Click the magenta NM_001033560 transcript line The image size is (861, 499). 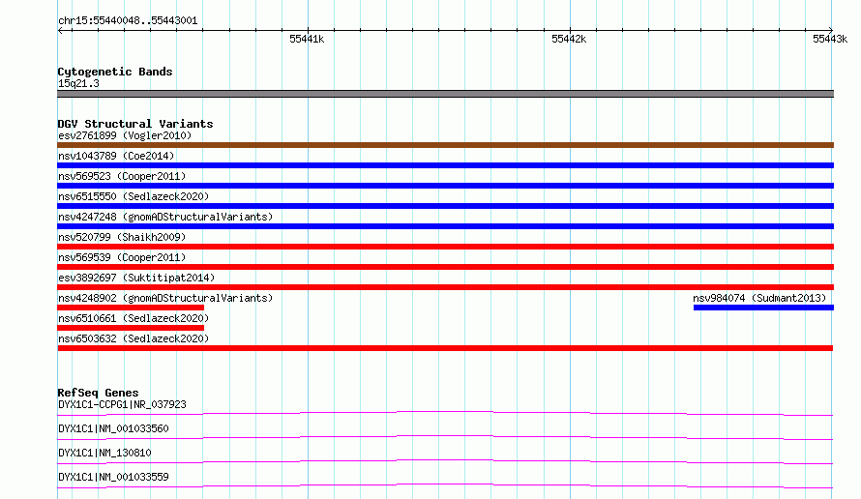tap(445, 437)
